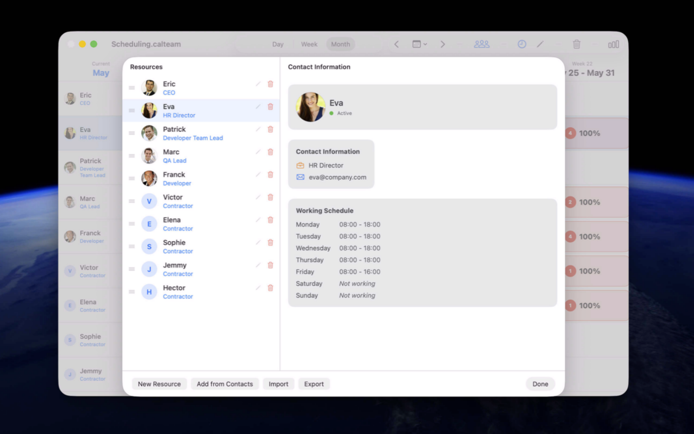The image size is (694, 434).
Task: Edit Hector via the pencil icon
Action: tap(258, 288)
